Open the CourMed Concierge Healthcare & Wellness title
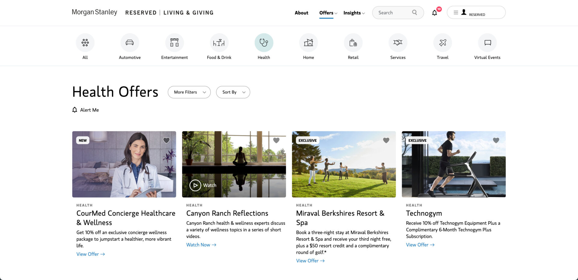Image resolution: width=578 pixels, height=280 pixels. [x=126, y=218]
